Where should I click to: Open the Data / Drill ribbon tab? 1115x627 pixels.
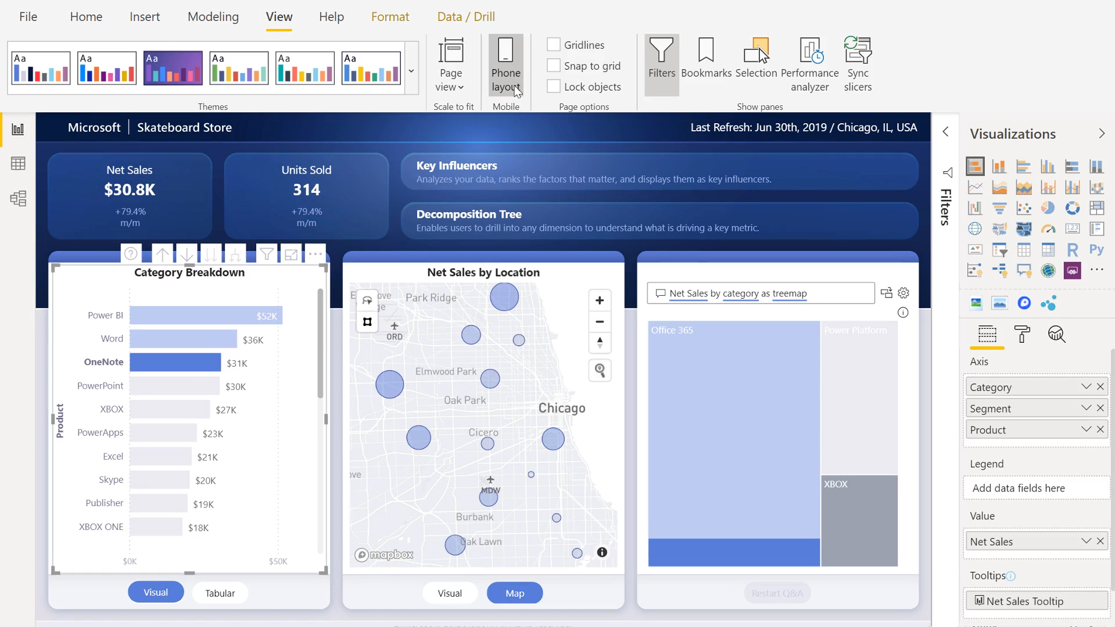[x=466, y=17]
